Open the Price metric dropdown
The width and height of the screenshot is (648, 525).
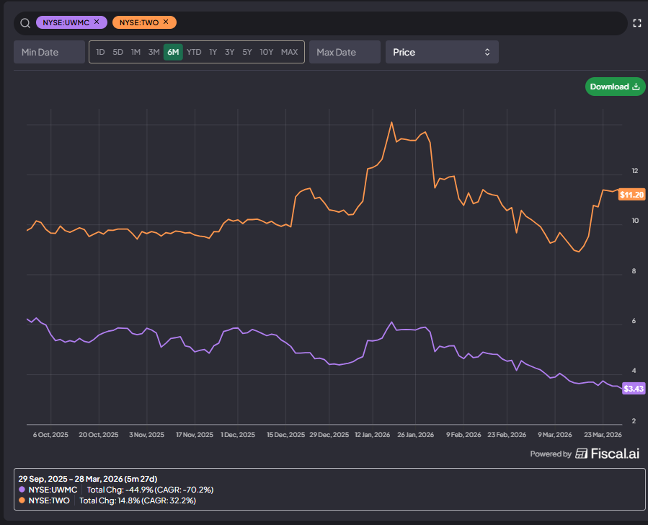(442, 52)
